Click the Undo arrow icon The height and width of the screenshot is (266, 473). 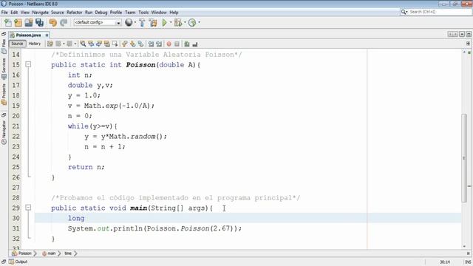(53, 23)
